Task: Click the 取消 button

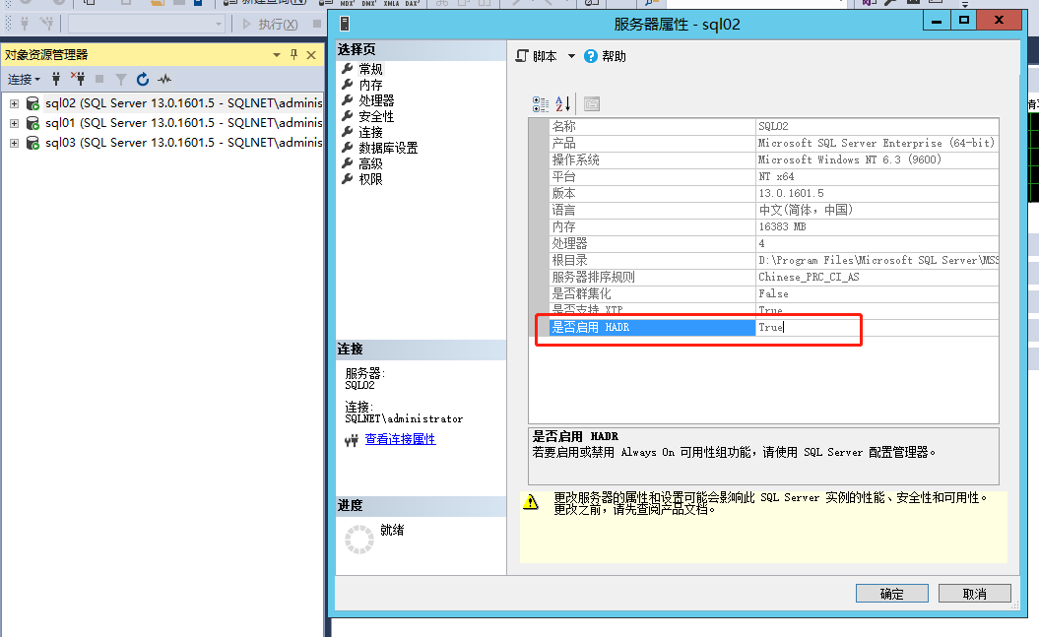Action: tap(975, 594)
